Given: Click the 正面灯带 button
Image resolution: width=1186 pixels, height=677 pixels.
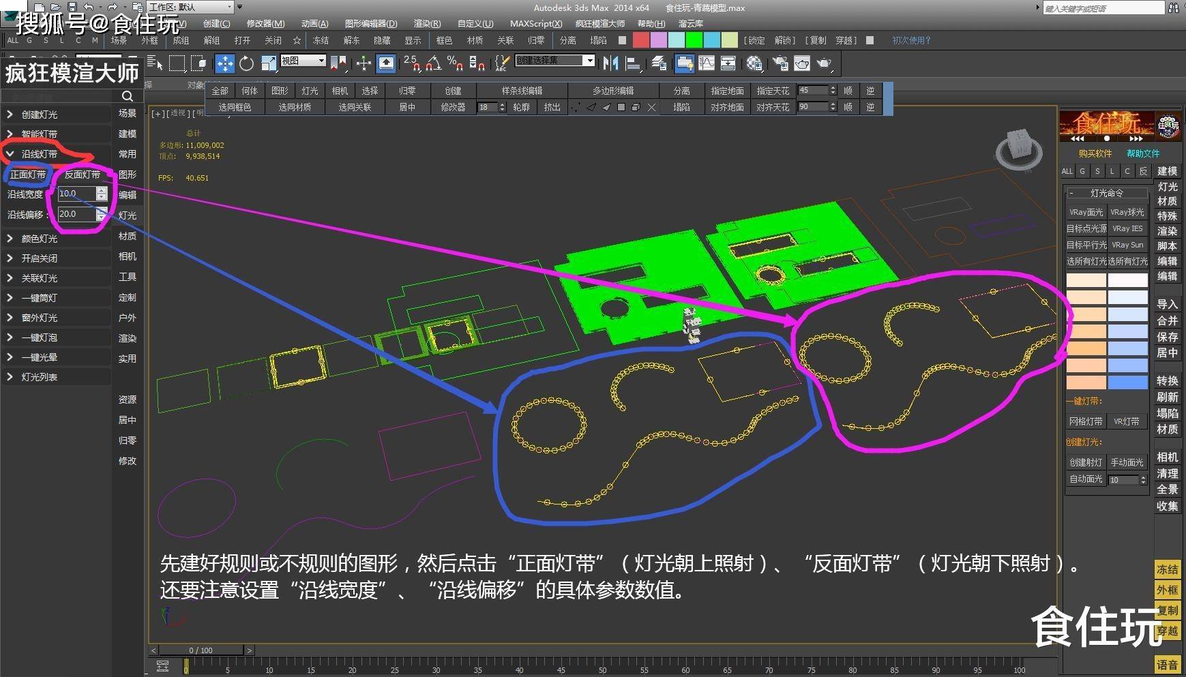Looking at the screenshot, I should 28,175.
